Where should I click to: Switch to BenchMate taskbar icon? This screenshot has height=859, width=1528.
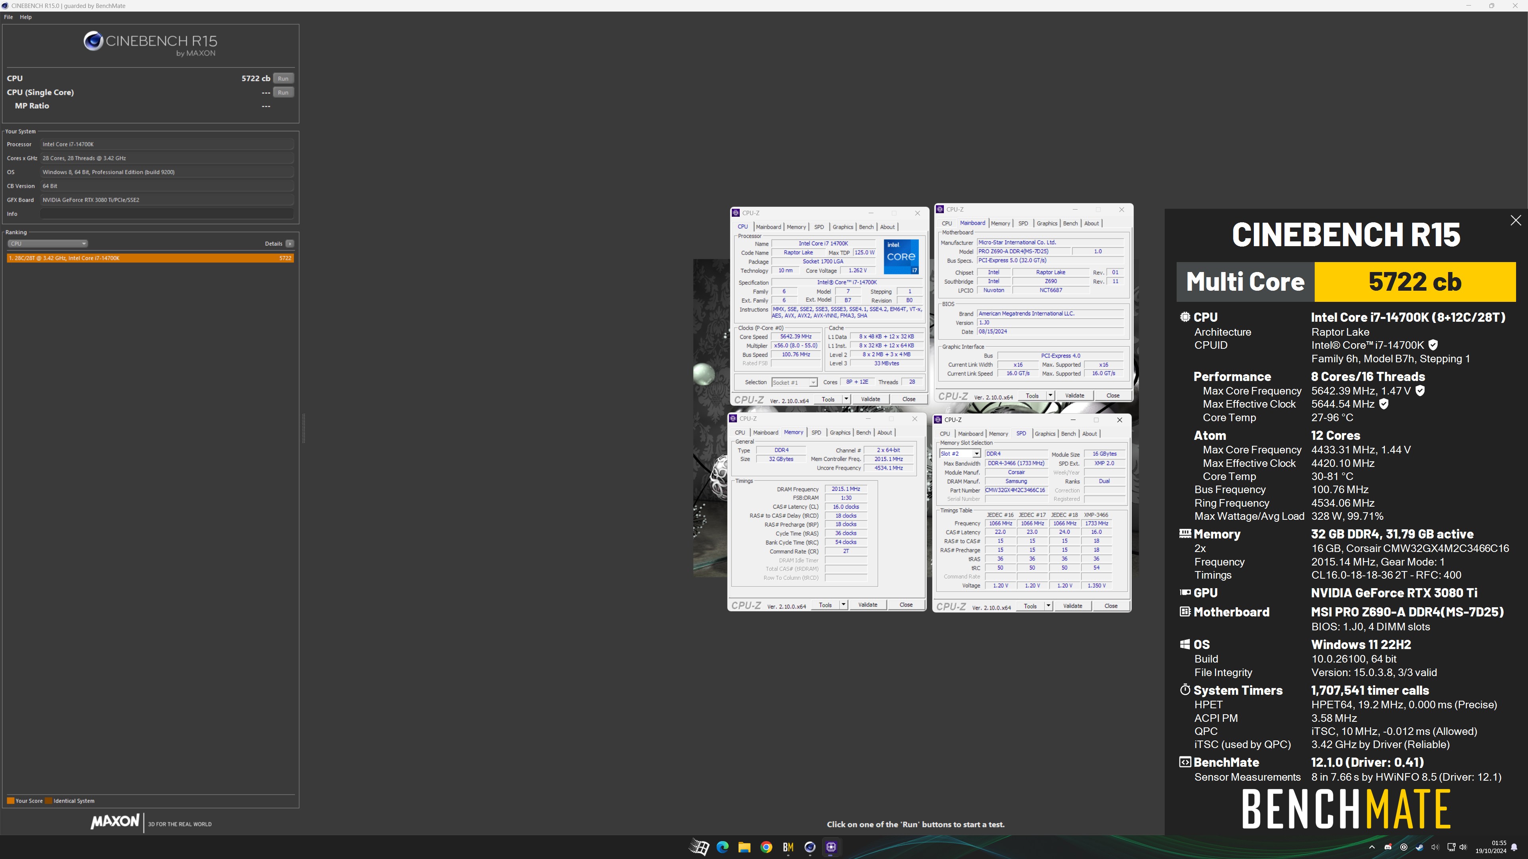tap(788, 847)
